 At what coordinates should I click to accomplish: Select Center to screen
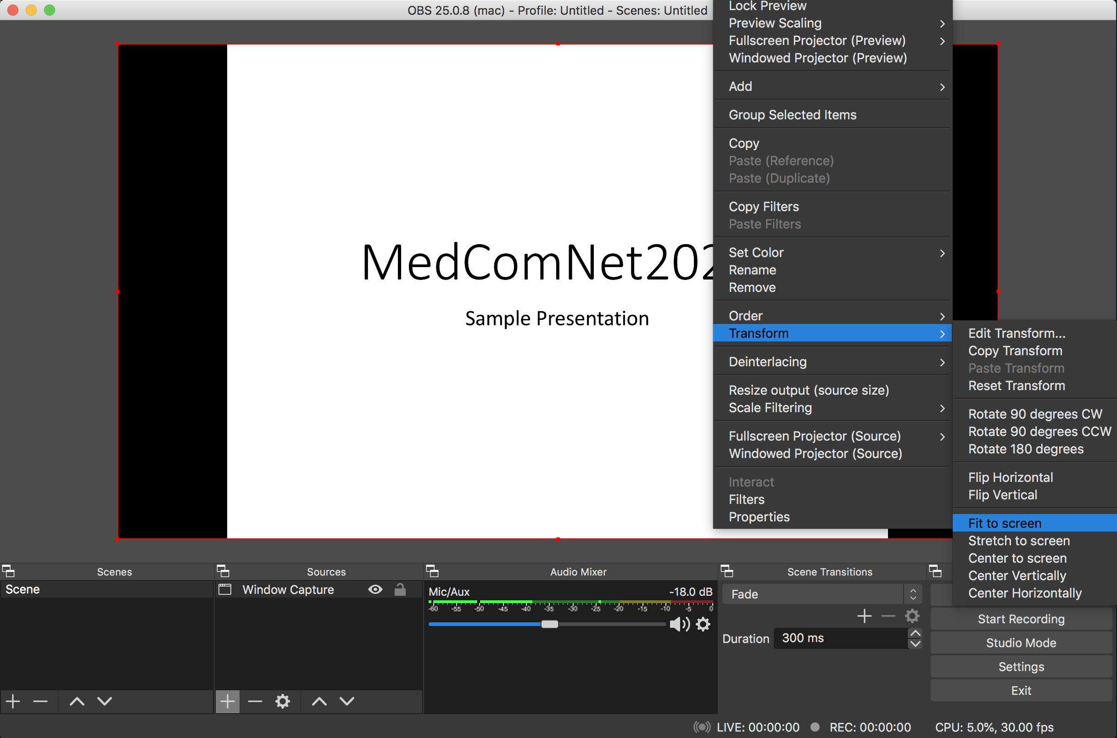1035,558
